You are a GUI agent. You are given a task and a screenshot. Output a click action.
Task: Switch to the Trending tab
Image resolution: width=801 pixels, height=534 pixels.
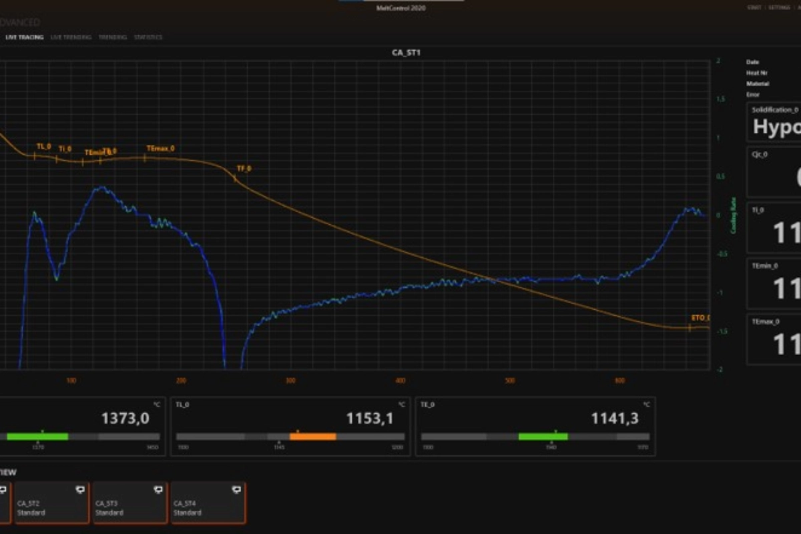coord(112,37)
